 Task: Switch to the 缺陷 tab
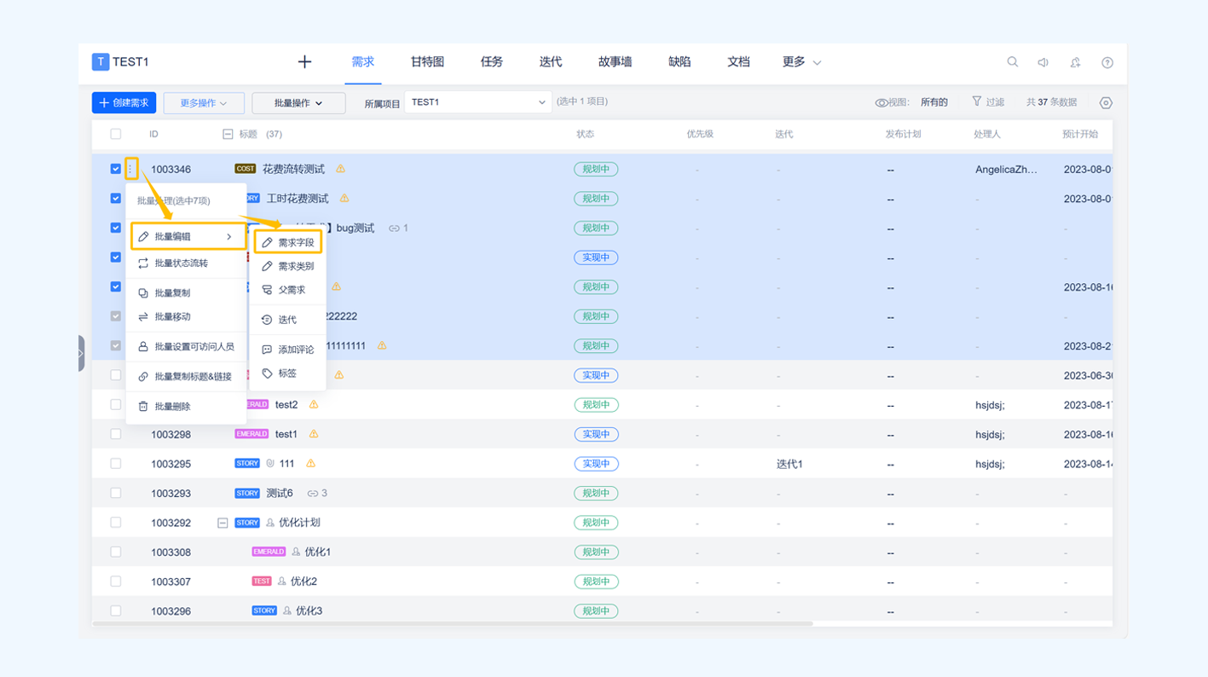pyautogui.click(x=679, y=61)
